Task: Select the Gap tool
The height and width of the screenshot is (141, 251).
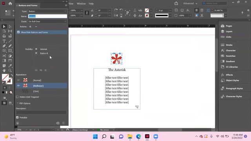Action: point(10,31)
